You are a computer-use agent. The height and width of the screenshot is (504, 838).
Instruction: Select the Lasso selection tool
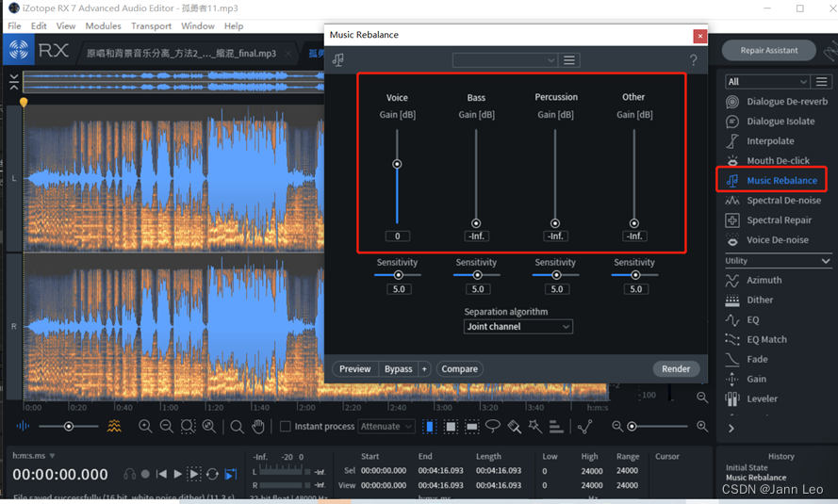pos(493,426)
